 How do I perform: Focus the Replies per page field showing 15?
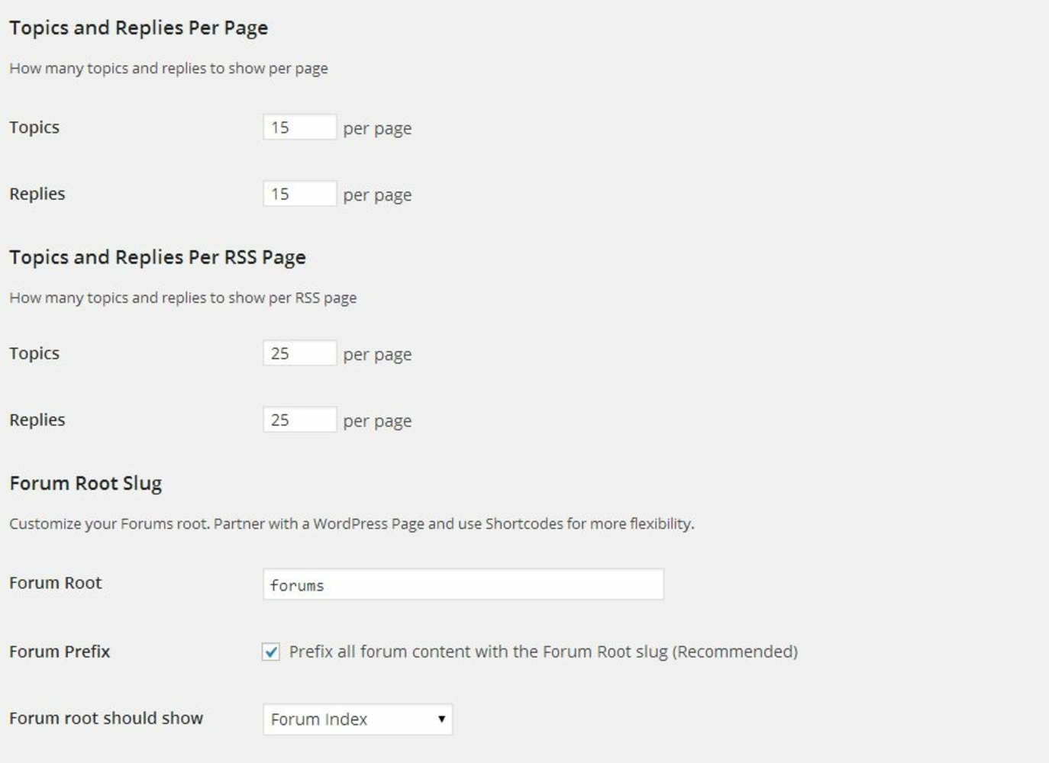(299, 194)
